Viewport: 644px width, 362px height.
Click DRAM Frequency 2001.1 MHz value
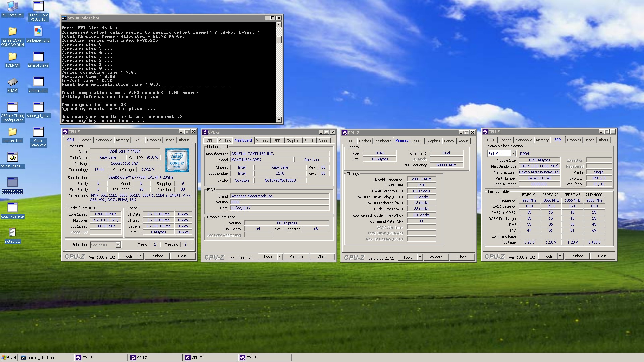pyautogui.click(x=421, y=179)
